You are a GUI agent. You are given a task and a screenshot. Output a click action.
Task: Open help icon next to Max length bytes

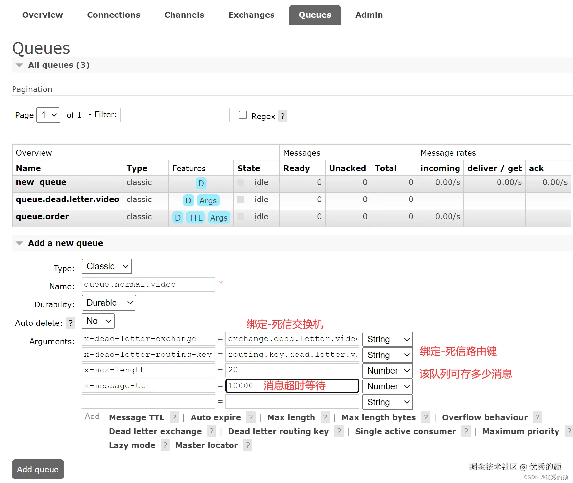click(426, 417)
